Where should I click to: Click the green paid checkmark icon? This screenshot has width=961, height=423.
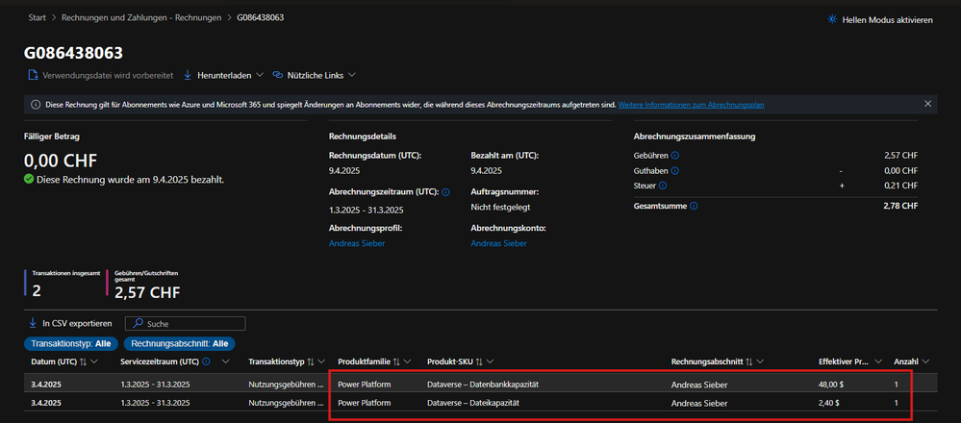pyautogui.click(x=29, y=180)
